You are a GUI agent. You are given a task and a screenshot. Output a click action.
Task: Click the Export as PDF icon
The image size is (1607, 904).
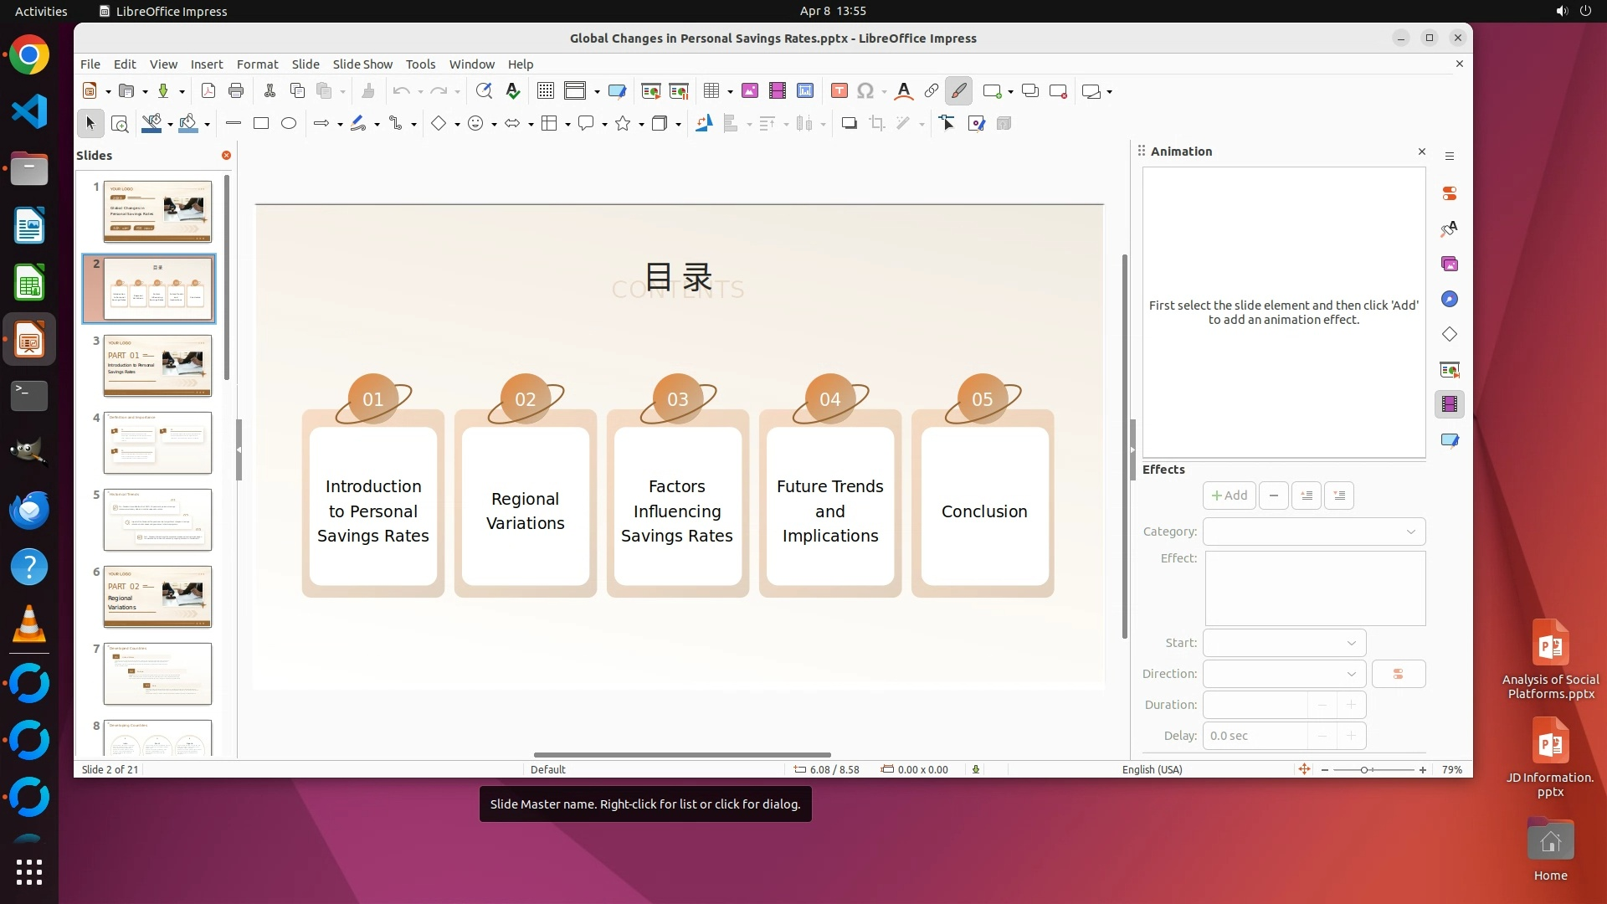(x=208, y=91)
